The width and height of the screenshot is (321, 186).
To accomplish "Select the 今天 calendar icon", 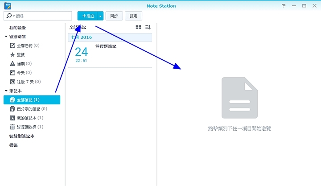I will click(12, 73).
